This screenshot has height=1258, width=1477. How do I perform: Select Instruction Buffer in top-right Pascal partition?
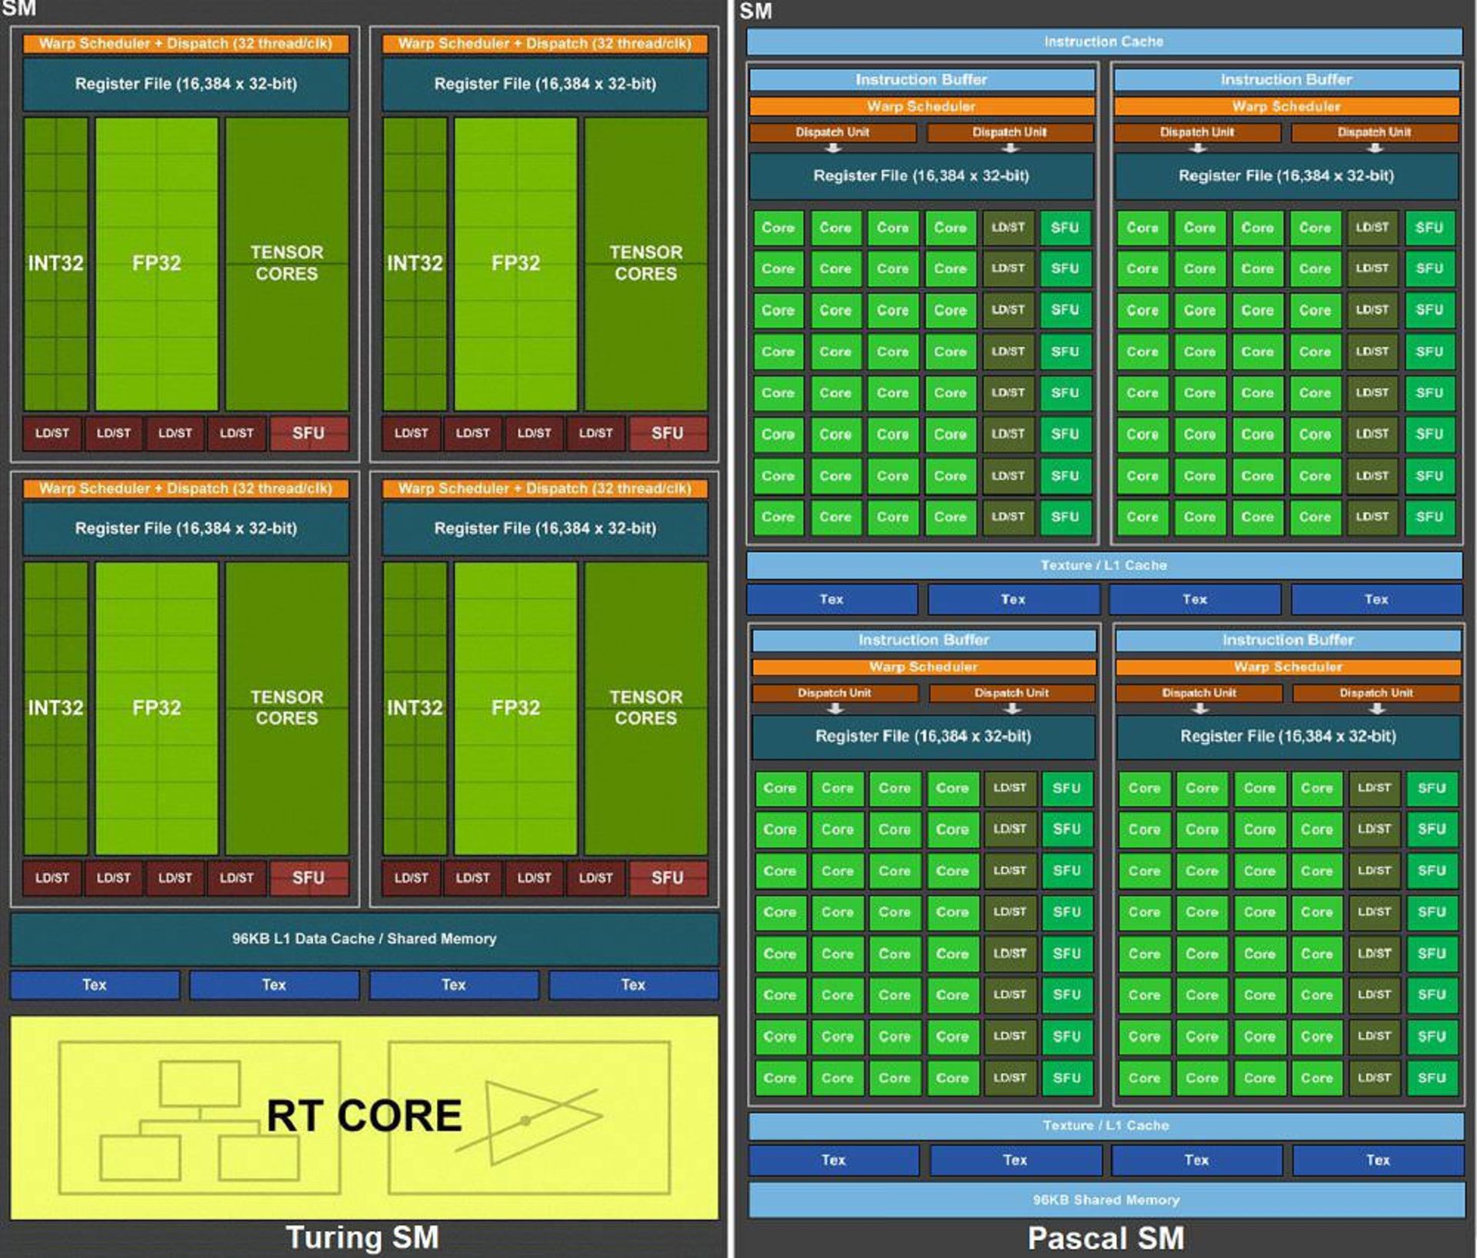(1286, 80)
